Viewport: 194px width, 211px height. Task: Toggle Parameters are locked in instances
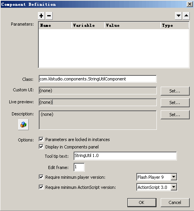pos(41,139)
